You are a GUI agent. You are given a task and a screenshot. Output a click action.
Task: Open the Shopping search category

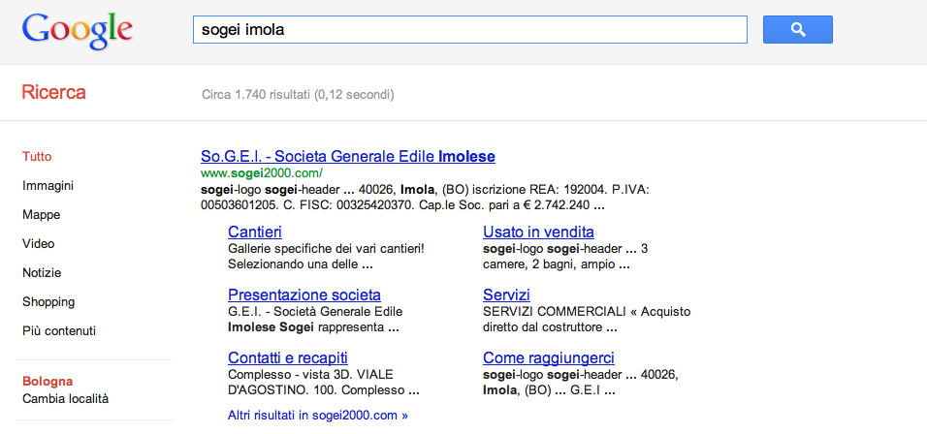click(48, 301)
